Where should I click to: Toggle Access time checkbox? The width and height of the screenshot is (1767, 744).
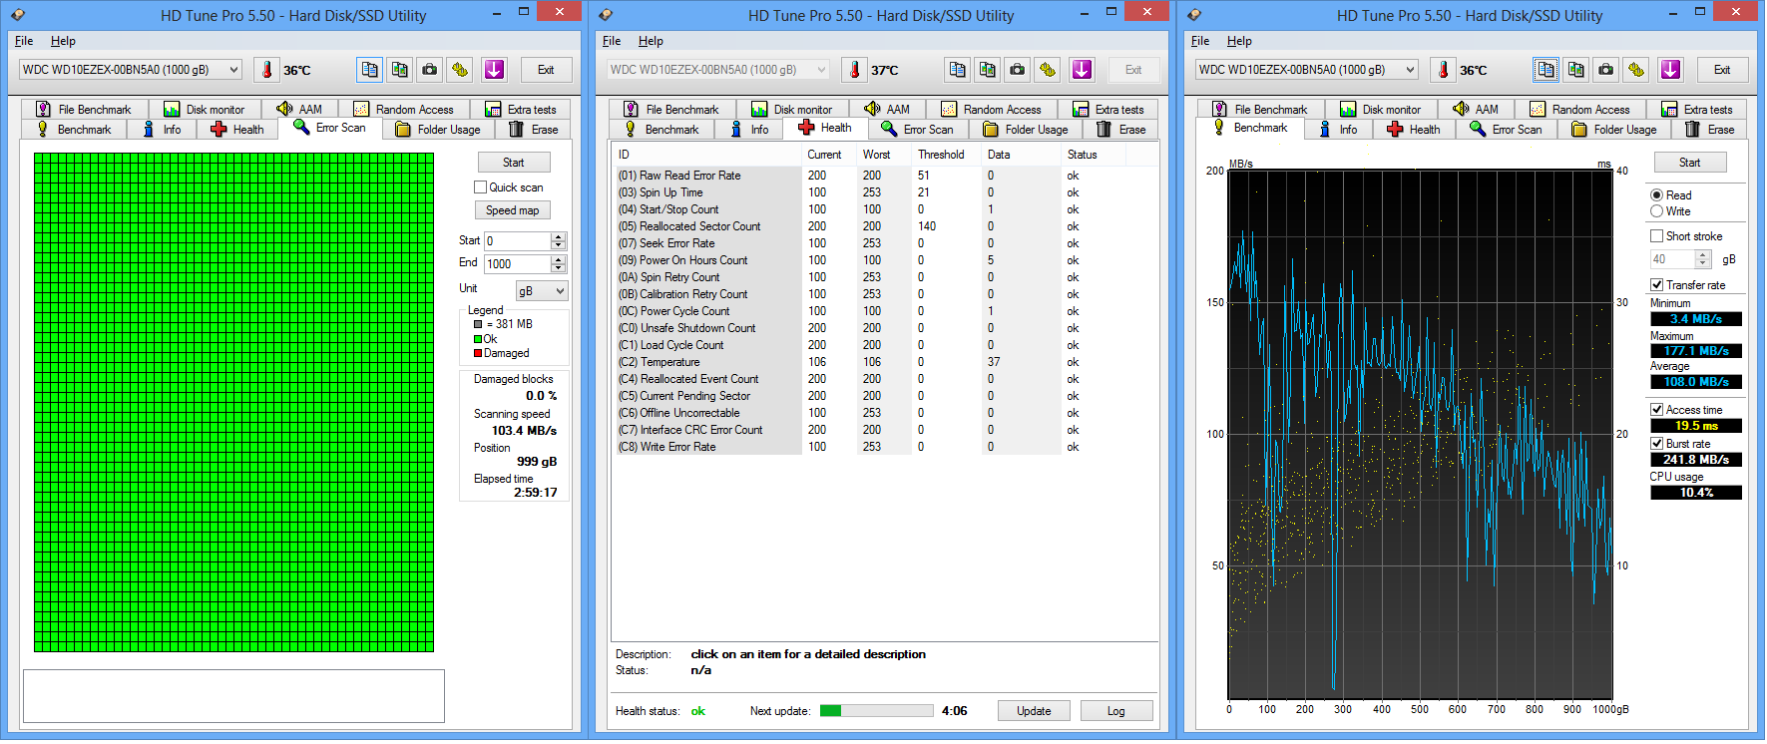[x=1657, y=410]
